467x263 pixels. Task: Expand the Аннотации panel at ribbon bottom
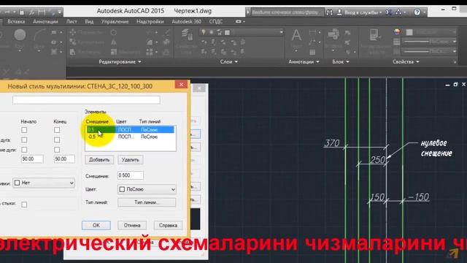[304, 61]
